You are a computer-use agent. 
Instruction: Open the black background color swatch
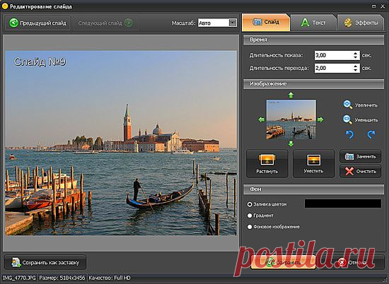343,203
